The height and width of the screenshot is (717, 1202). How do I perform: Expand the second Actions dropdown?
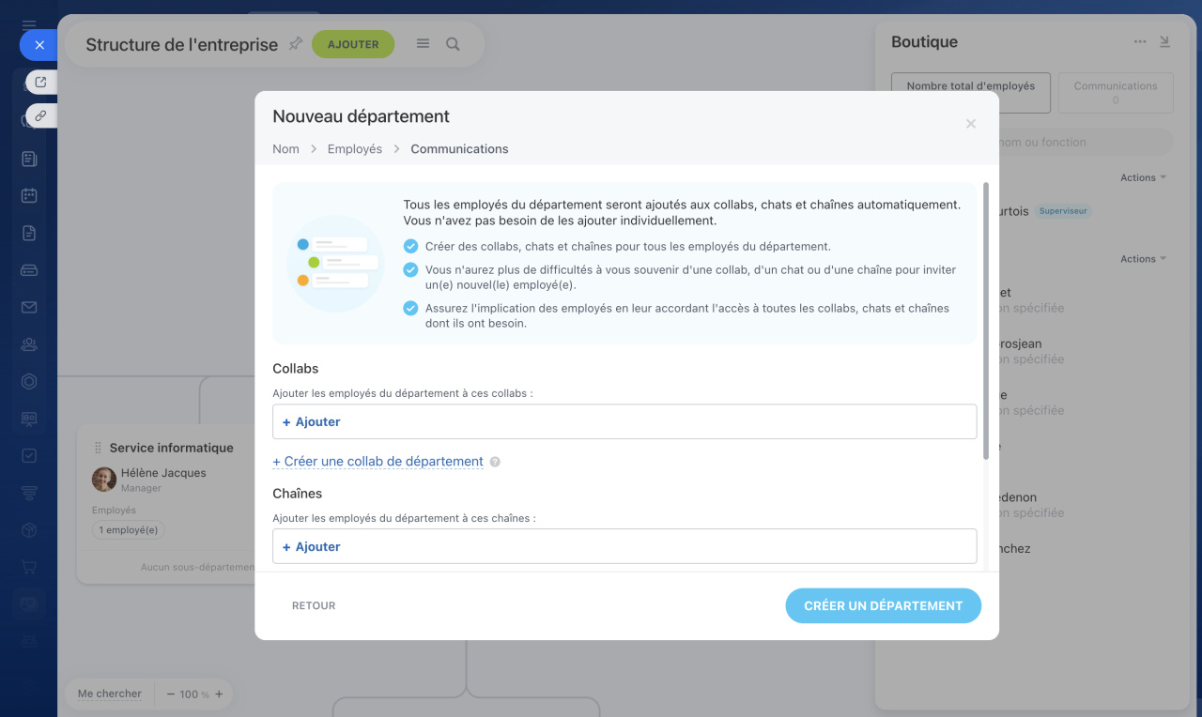pos(1143,259)
